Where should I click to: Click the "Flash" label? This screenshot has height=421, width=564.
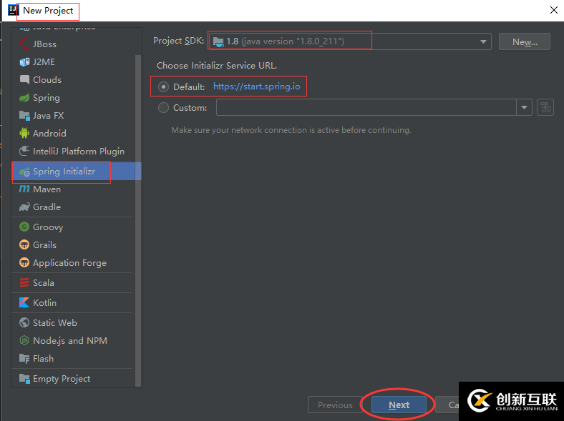(x=43, y=359)
